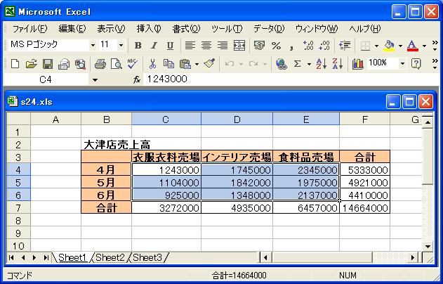The width and height of the screenshot is (443, 284).
Task: Open the データ menu
Action: [x=269, y=29]
